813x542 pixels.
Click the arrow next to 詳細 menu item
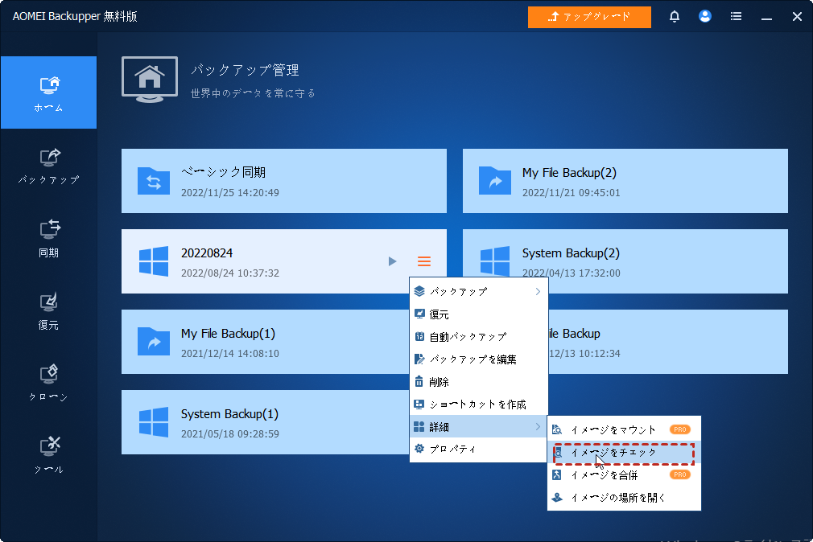(538, 426)
